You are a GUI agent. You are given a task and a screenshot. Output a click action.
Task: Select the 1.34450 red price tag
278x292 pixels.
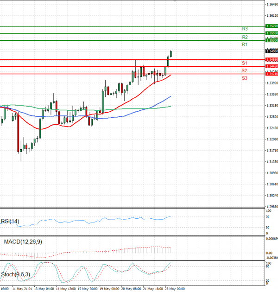[272, 66]
